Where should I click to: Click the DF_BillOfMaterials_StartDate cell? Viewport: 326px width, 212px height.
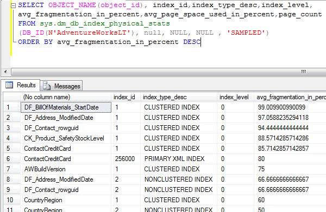(x=66, y=107)
